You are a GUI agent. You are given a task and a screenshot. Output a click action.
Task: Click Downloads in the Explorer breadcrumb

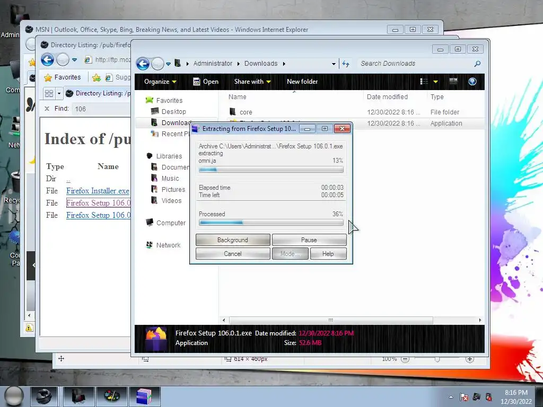pos(261,64)
